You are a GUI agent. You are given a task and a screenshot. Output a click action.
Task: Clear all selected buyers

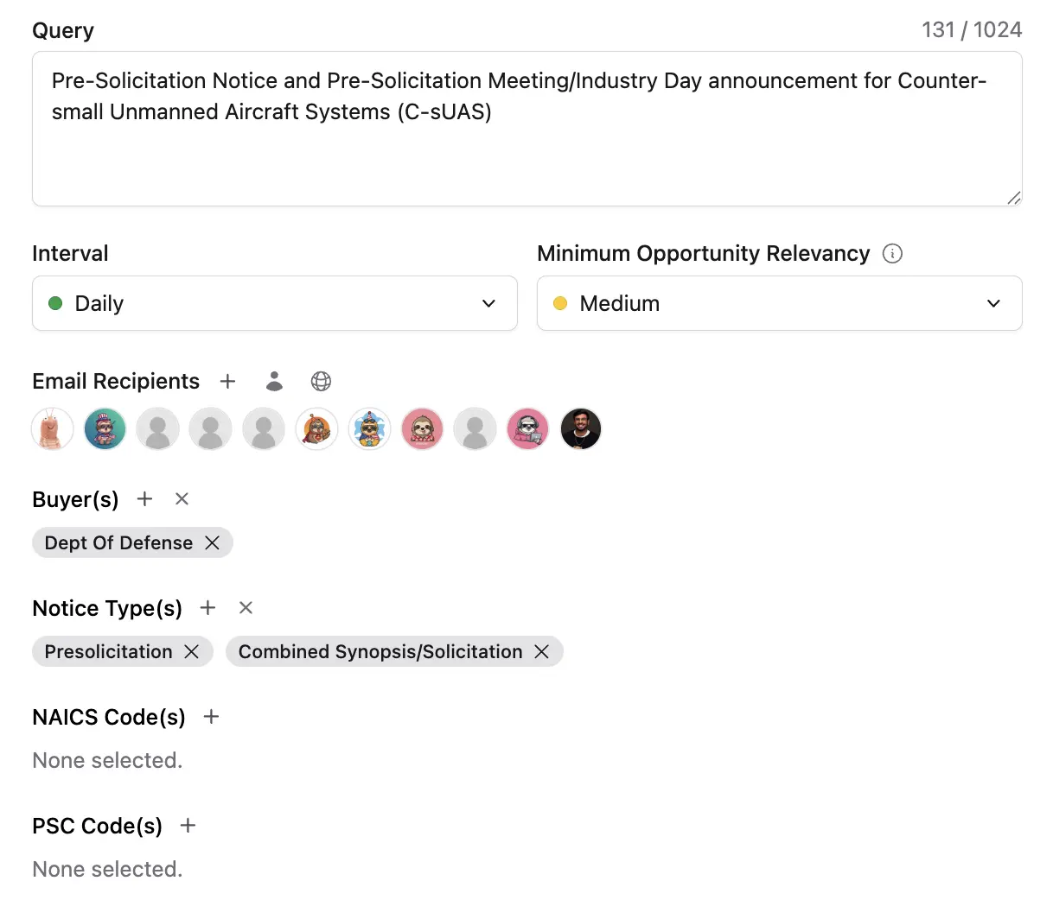182,499
